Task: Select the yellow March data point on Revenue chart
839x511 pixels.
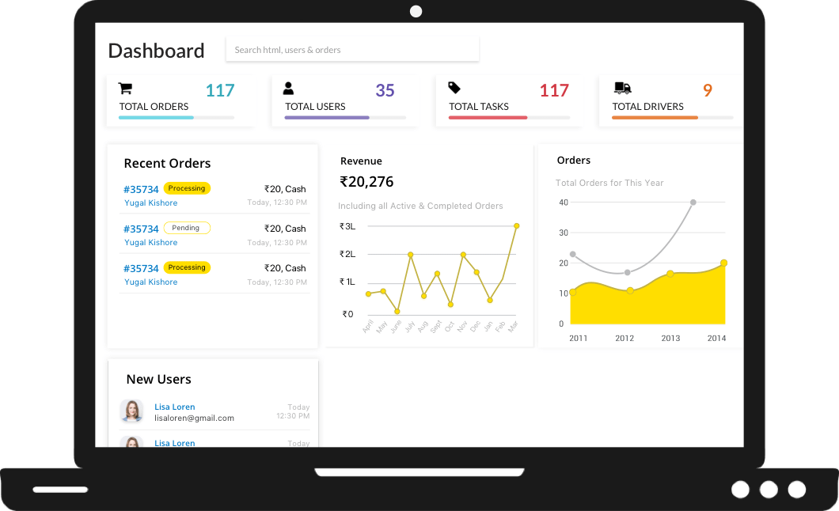Action: pyautogui.click(x=516, y=225)
